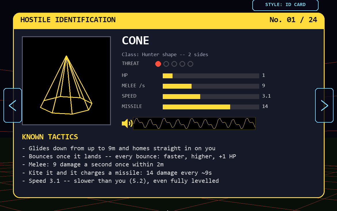Click the HP stat bar
Viewport: 337px width, 211px height.
coord(211,76)
